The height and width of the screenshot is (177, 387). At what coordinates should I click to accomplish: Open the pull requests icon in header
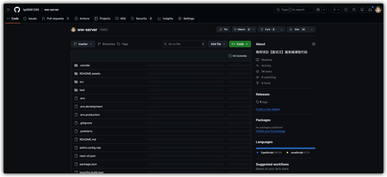point(354,10)
